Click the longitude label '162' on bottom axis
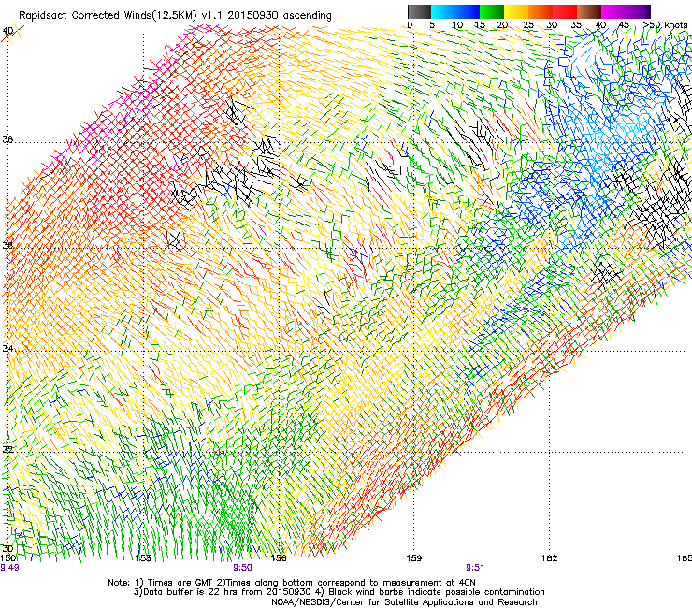This screenshot has width=692, height=608. tap(549, 558)
